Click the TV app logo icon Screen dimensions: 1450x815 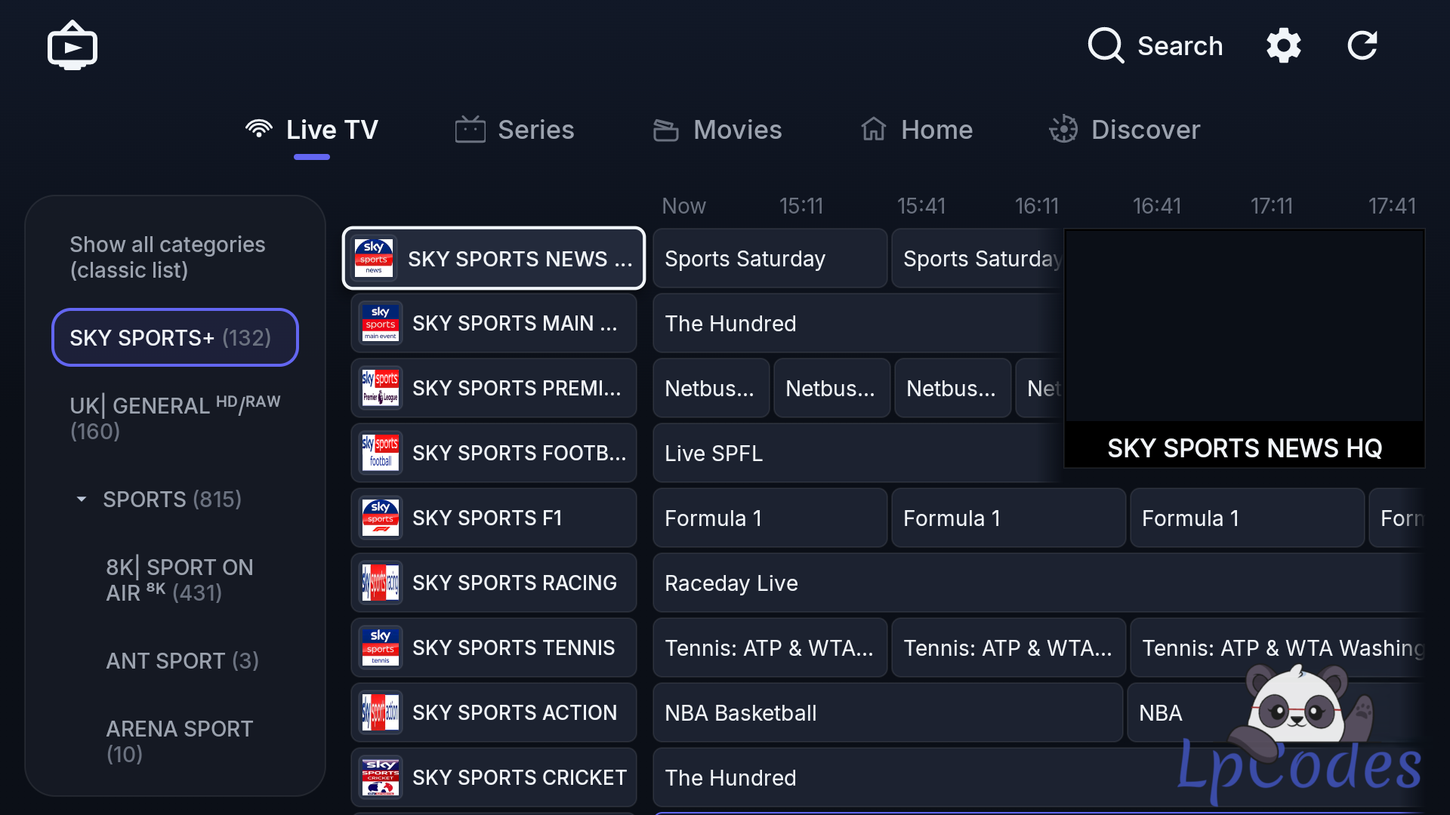click(x=72, y=45)
